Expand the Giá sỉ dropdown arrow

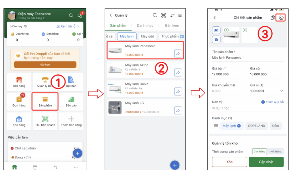[x=282, y=91]
